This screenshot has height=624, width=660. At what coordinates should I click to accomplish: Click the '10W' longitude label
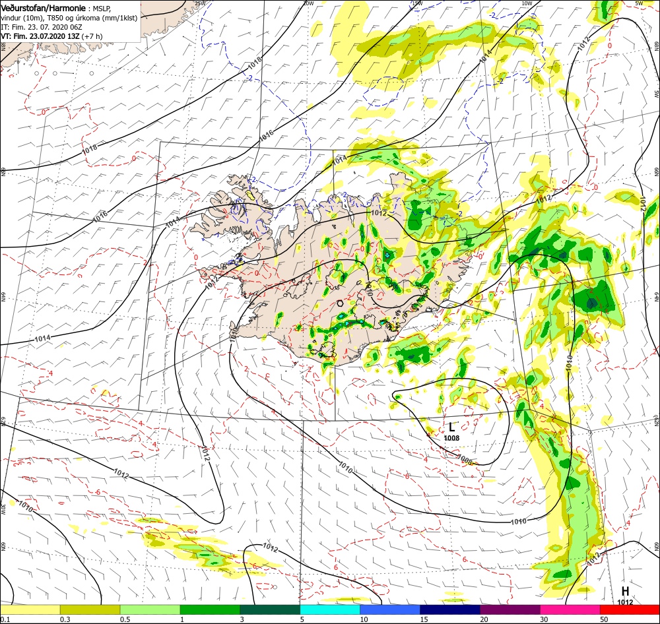(x=527, y=3)
